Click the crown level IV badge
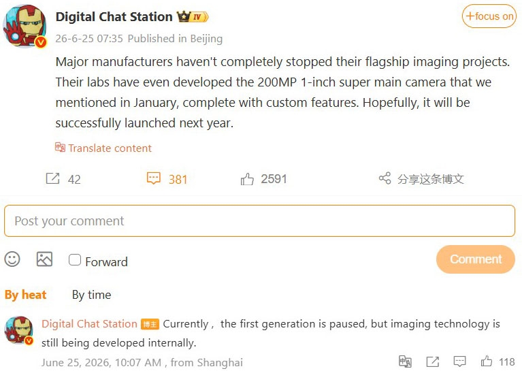The width and height of the screenshot is (522, 371). (x=193, y=16)
